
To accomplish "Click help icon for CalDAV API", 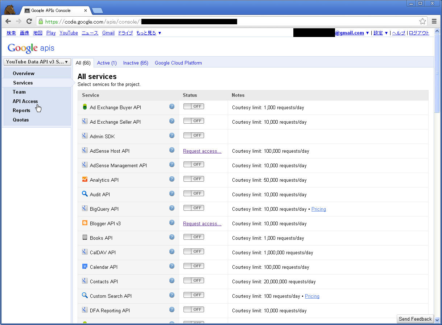I will pyautogui.click(x=172, y=252).
